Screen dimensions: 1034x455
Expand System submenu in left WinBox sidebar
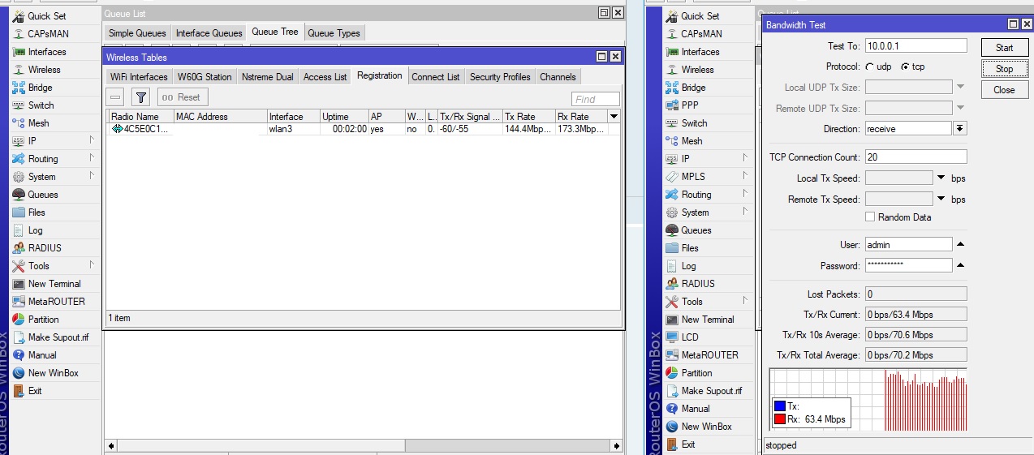(x=91, y=177)
